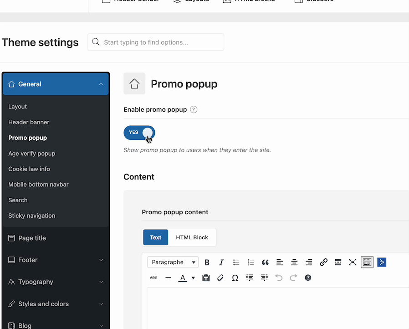Insert or edit link
This screenshot has height=329, width=409.
click(x=323, y=262)
